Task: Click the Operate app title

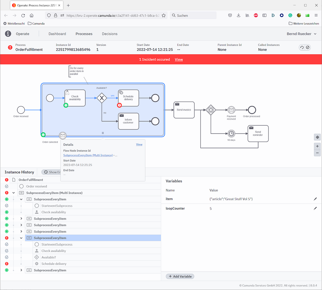Action: pyautogui.click(x=23, y=34)
